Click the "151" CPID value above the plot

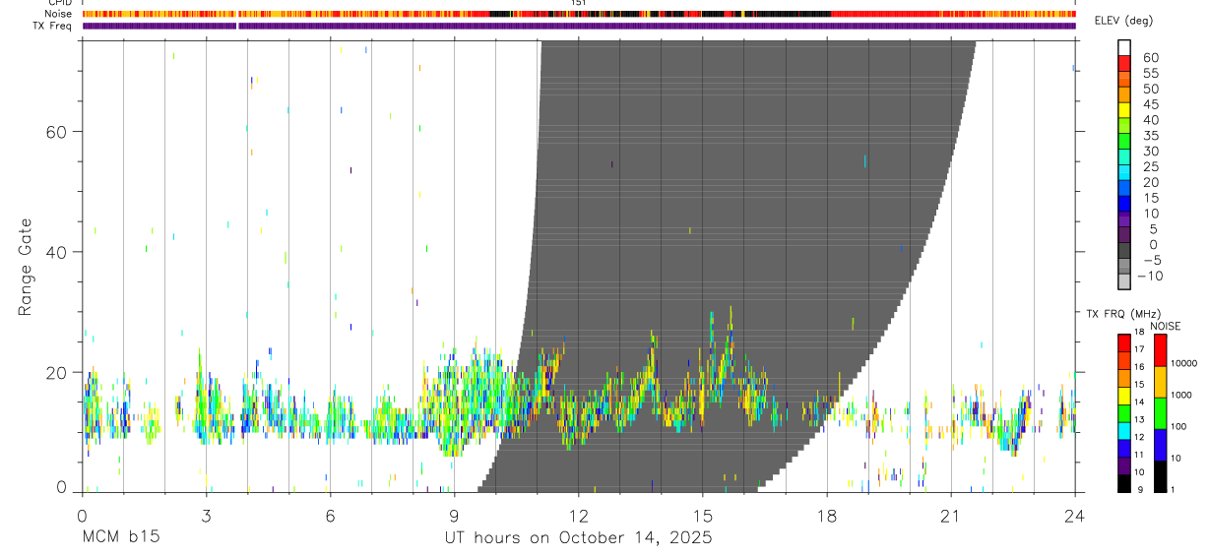click(578, 3)
